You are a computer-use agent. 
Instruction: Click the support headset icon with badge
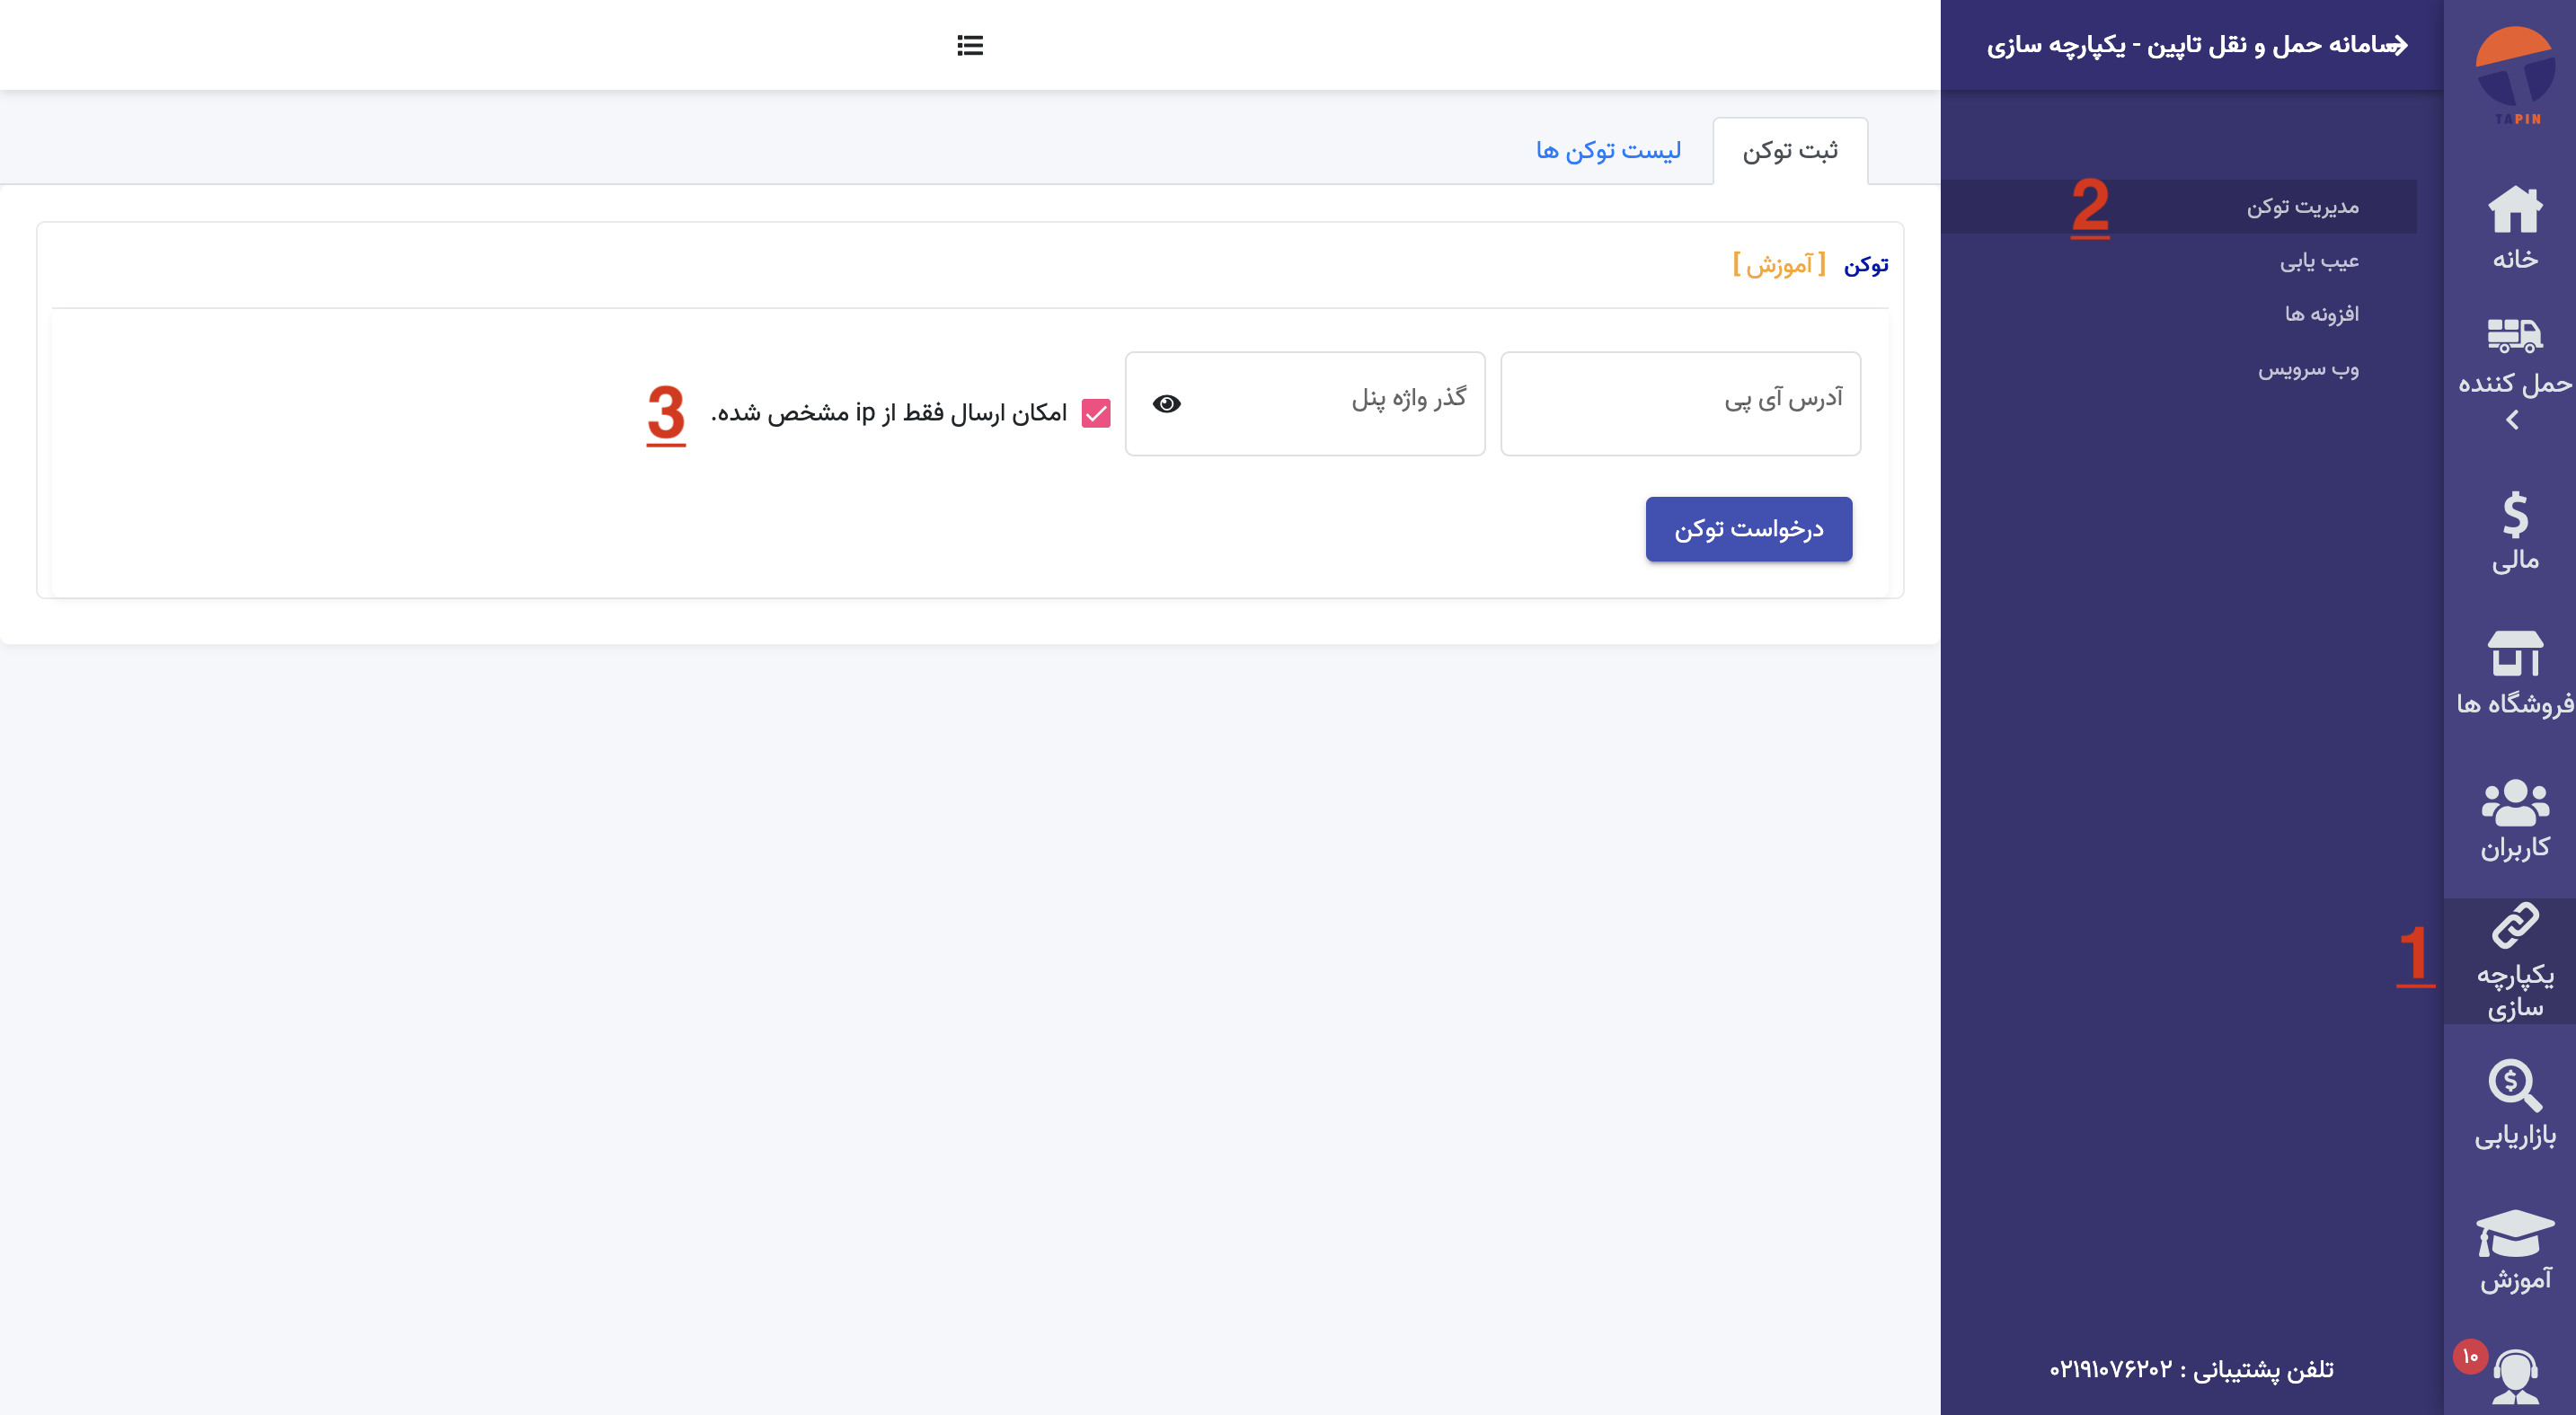tap(2514, 1375)
